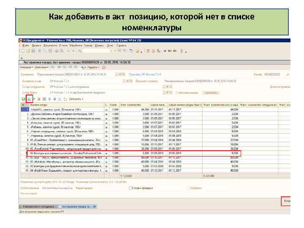Viewport: 304px width, 228px height.
Task: Click the Save diskette icon in main toolbar
Action: click(33, 51)
